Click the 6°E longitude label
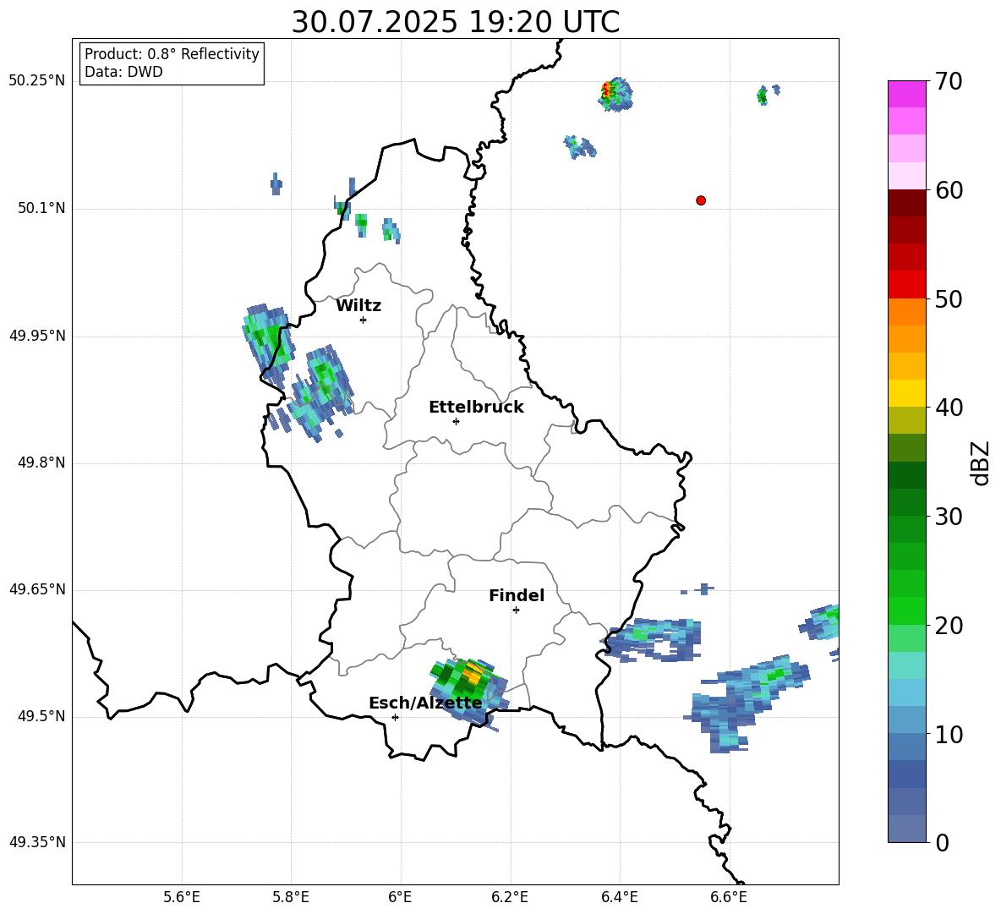The image size is (1001, 914). [400, 897]
